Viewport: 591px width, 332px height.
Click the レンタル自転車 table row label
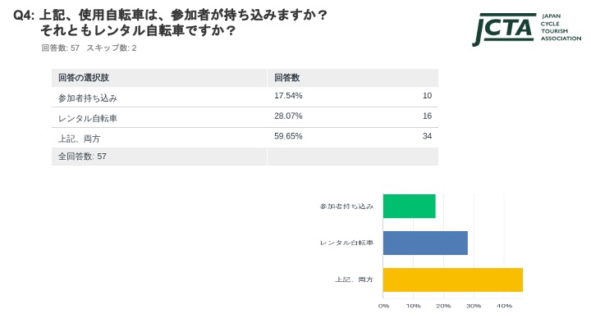point(88,119)
